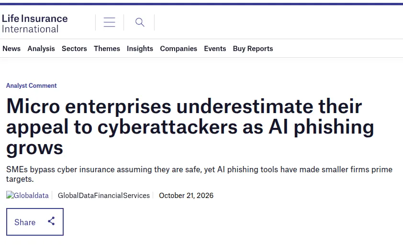Click the article headline about micro enterprises
Screen dimensions: 403x250
coord(190,127)
